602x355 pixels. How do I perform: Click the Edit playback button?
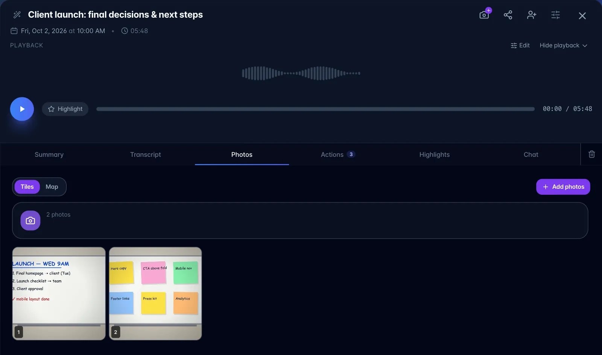coord(520,46)
